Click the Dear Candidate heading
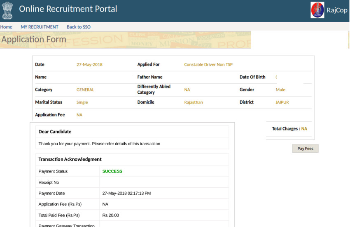The width and height of the screenshot is (350, 227). pos(55,132)
